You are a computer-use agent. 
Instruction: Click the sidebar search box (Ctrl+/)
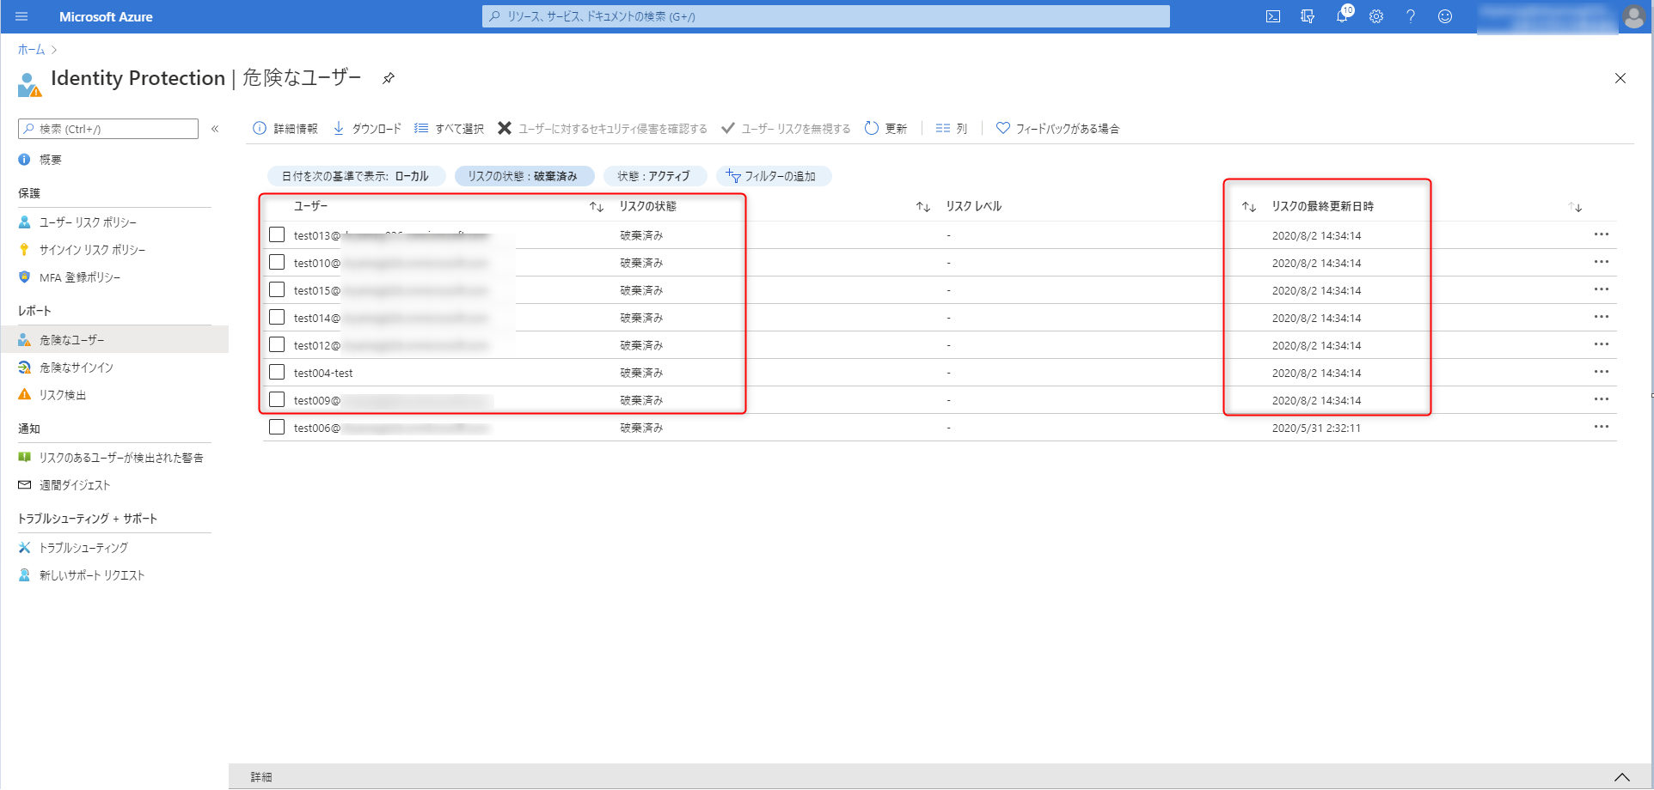click(x=108, y=129)
